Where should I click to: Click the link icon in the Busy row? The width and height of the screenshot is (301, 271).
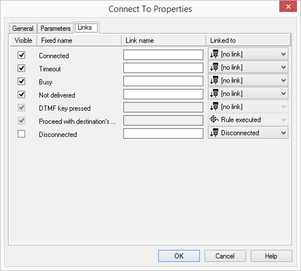click(214, 80)
